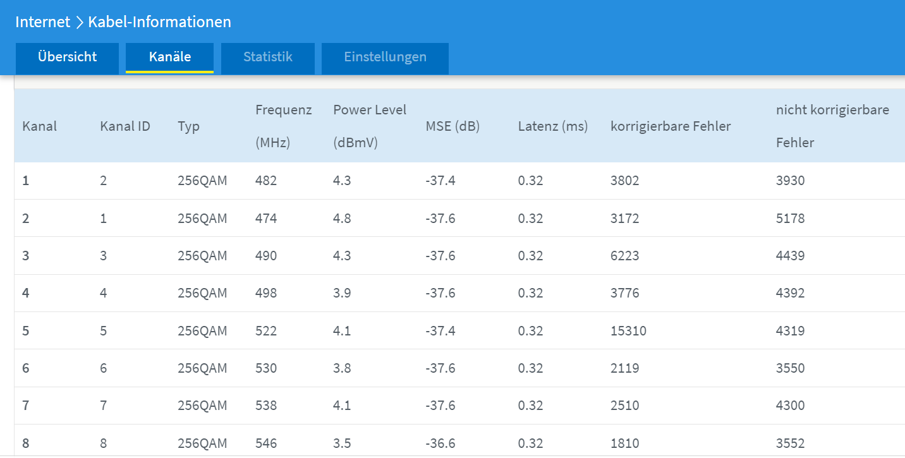905x458 pixels.
Task: Click Kabel-Informationen in the breadcrumb
Action: click(x=159, y=22)
